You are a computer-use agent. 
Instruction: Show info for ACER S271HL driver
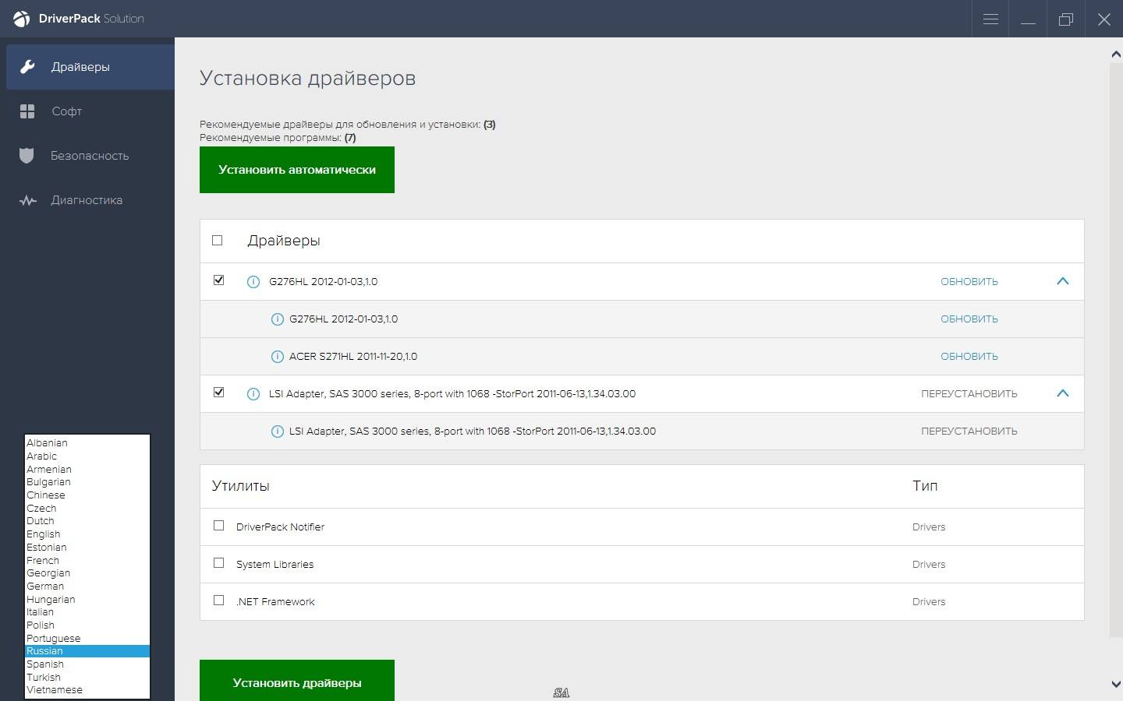277,357
